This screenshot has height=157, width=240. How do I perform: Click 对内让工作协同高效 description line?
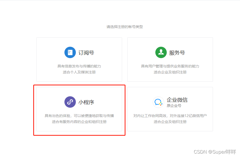coord(170,116)
